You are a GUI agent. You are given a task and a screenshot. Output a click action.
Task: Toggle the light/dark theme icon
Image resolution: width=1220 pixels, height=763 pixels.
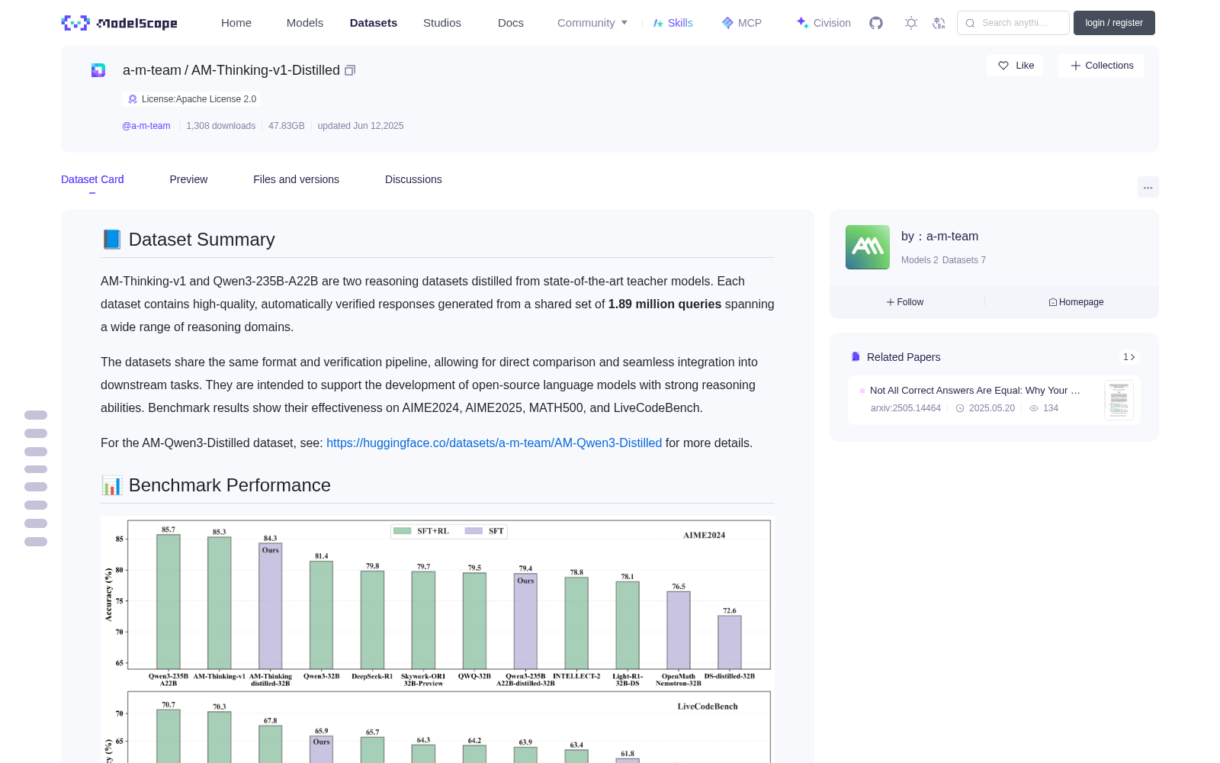911,23
